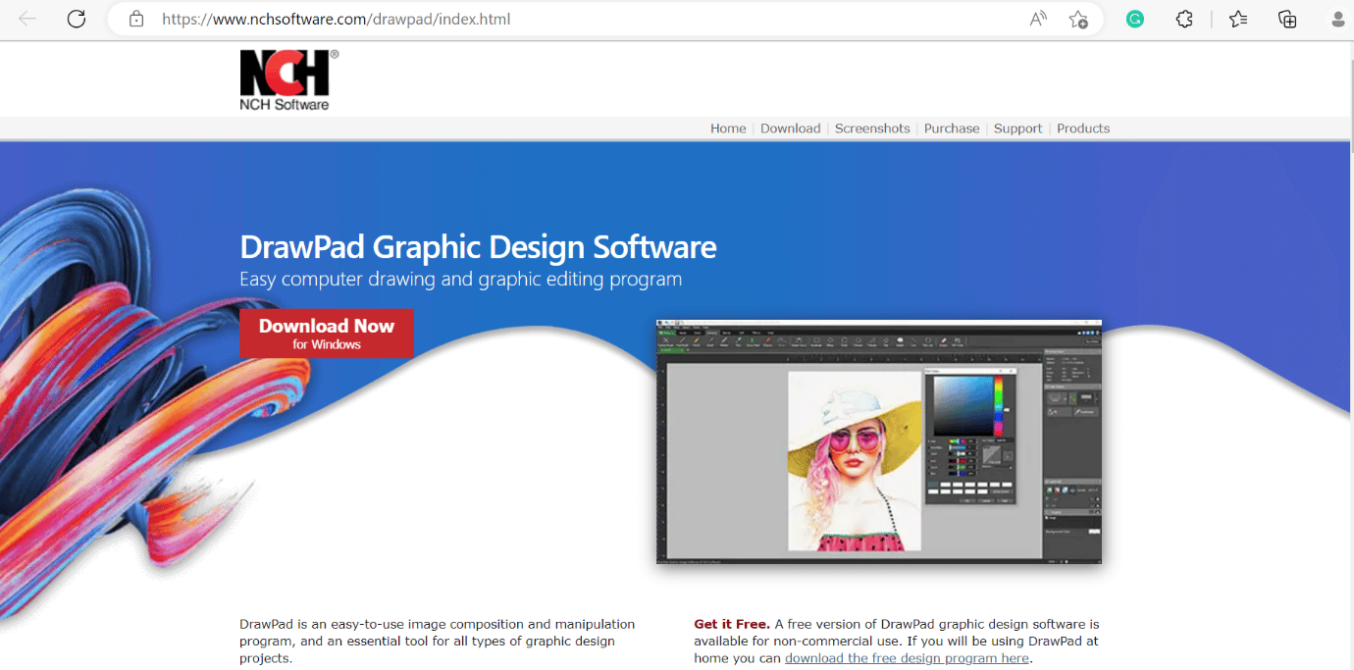This screenshot has height=670, width=1354.
Task: Open the Extensions puzzle icon
Action: 1185,19
